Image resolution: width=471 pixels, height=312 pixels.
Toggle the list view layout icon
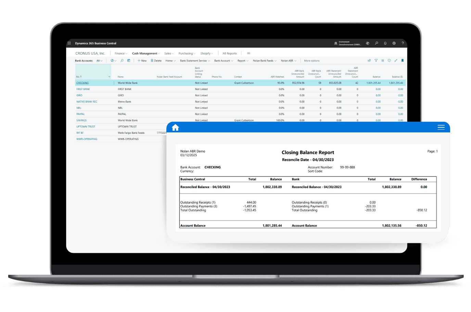[x=383, y=61]
